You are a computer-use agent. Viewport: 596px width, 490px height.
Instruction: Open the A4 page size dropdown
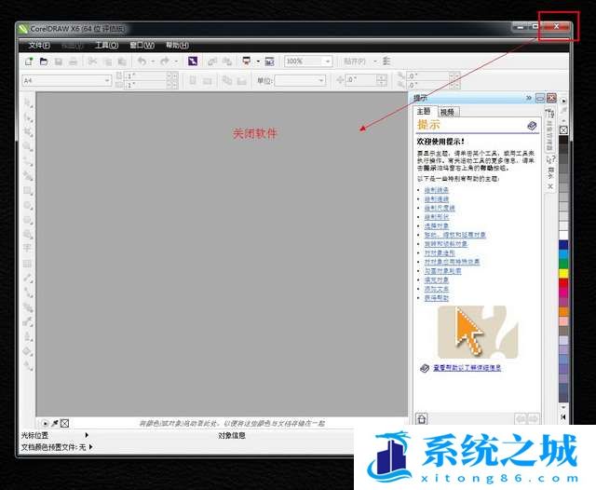[x=107, y=81]
